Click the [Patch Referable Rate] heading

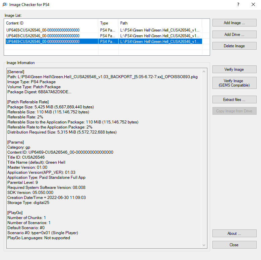click(28, 102)
